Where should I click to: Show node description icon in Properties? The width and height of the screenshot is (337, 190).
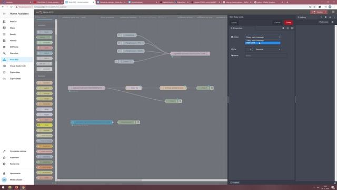point(288,28)
